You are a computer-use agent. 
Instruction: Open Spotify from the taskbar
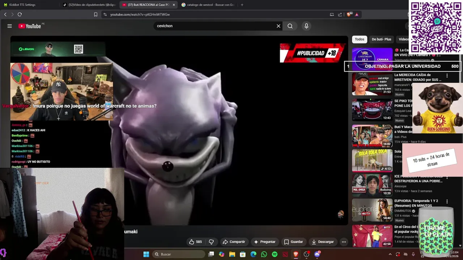click(x=275, y=254)
